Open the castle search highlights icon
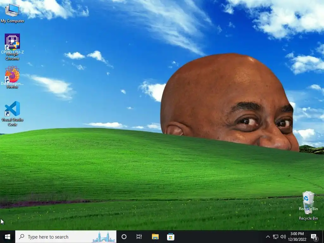 coord(103,237)
